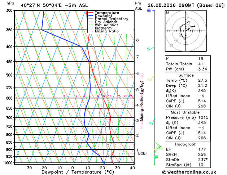Click the 40 temperature axis label
Image resolution: width=227 pixels, height=175 pixels.
click(132, 168)
